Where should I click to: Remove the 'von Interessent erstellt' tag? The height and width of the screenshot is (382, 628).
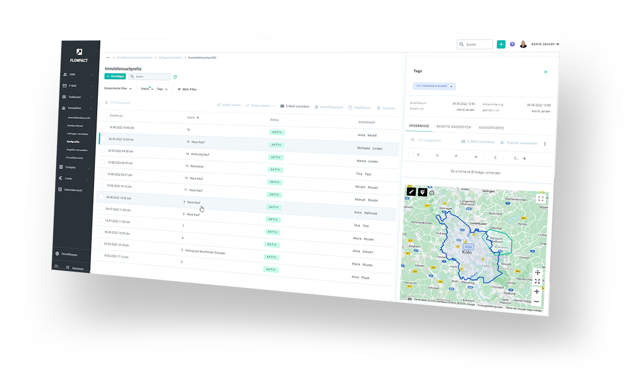(x=452, y=86)
